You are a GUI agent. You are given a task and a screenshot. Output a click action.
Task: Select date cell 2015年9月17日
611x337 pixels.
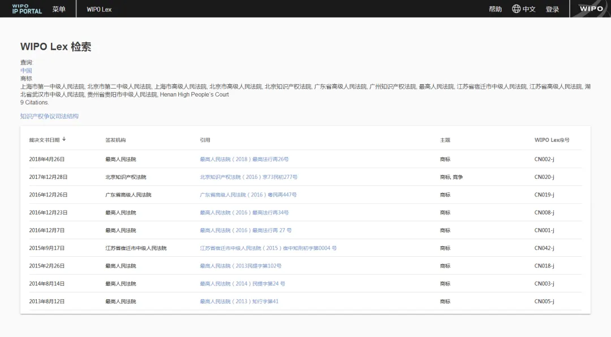(47, 248)
